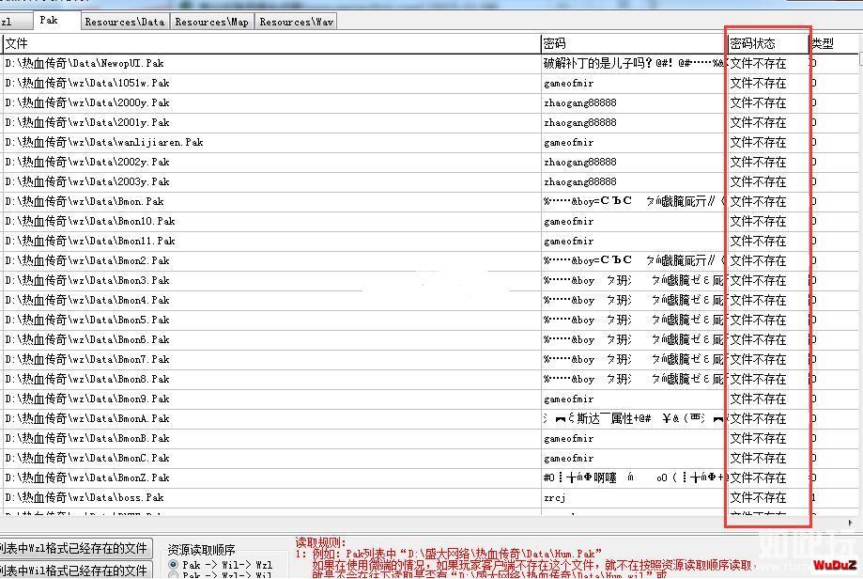Select the zhaogang88888 password for 2002y.Pak
This screenshot has height=579, width=863.
click(x=580, y=162)
